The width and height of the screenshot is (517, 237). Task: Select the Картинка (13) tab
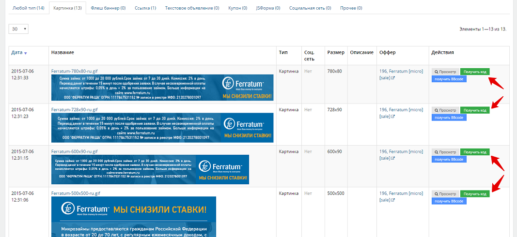point(67,8)
